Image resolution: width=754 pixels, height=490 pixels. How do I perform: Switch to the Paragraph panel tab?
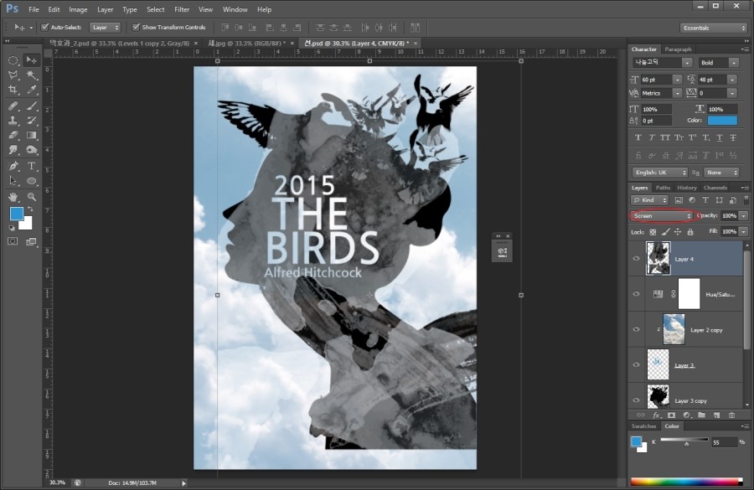pyautogui.click(x=678, y=49)
